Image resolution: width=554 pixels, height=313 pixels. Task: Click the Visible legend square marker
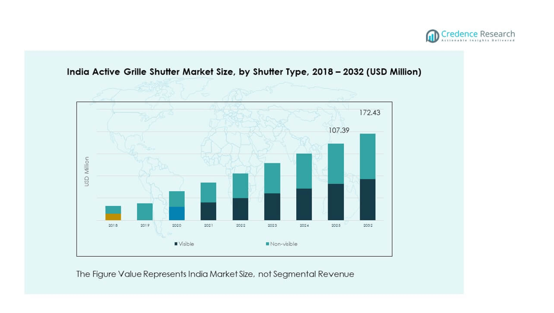[176, 244]
